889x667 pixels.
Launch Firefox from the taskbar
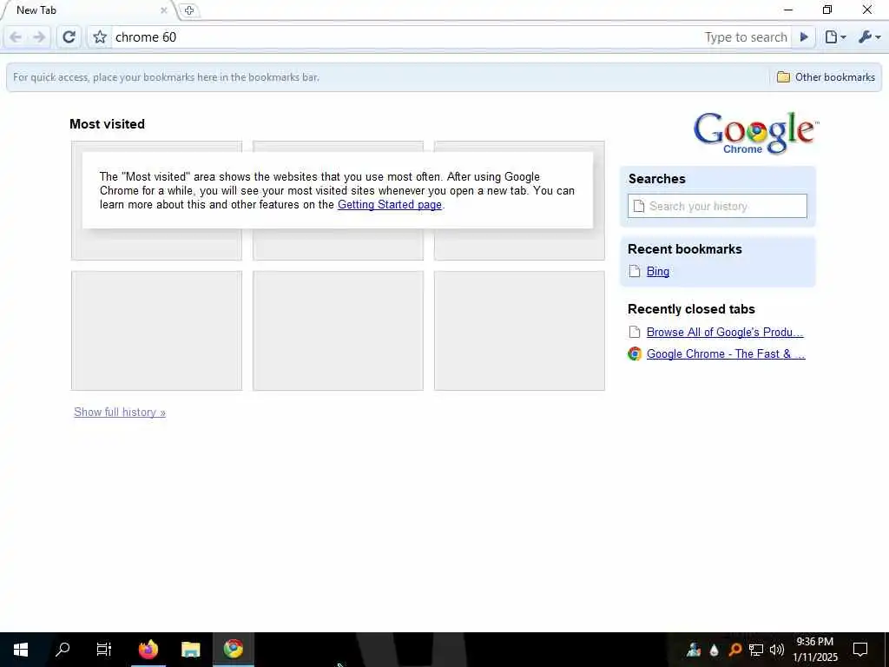coord(148,650)
